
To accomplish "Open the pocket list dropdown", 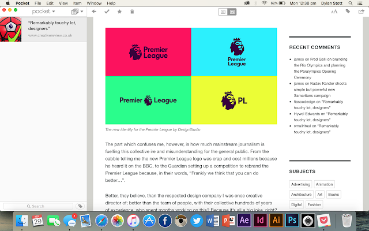I will [x=43, y=12].
